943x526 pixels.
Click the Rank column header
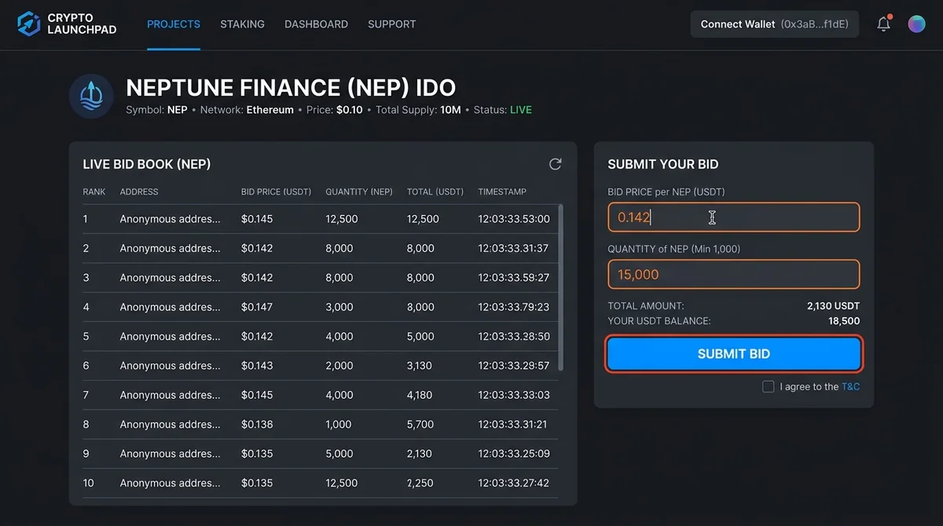click(94, 192)
